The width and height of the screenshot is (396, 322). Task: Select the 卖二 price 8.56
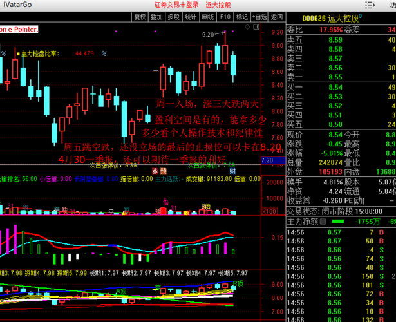(335, 68)
